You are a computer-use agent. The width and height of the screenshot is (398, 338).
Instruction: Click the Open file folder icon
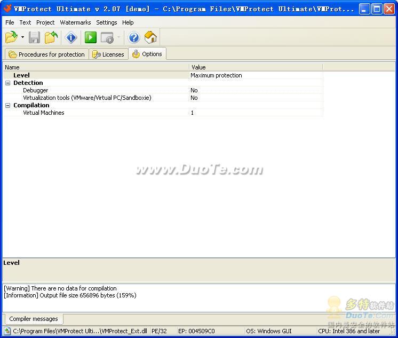coord(11,37)
